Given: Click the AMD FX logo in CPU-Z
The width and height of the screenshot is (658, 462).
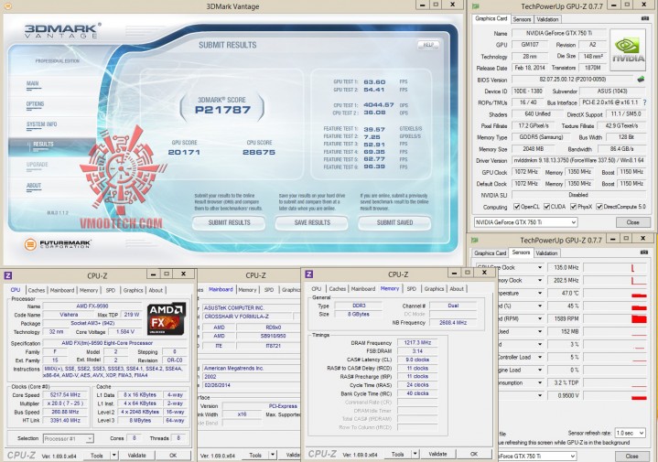Looking at the screenshot, I should (x=167, y=318).
